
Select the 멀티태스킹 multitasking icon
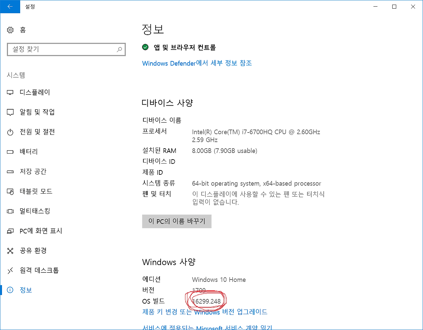(11, 211)
